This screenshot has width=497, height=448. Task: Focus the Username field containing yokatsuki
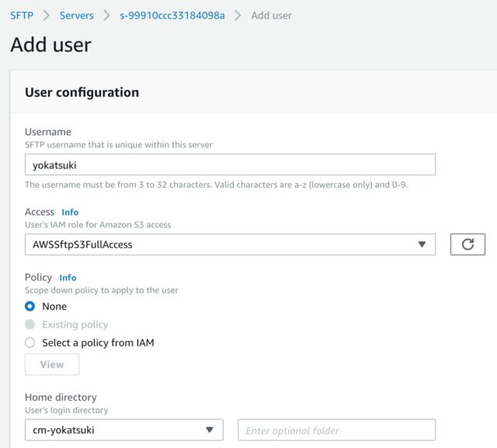coord(230,165)
